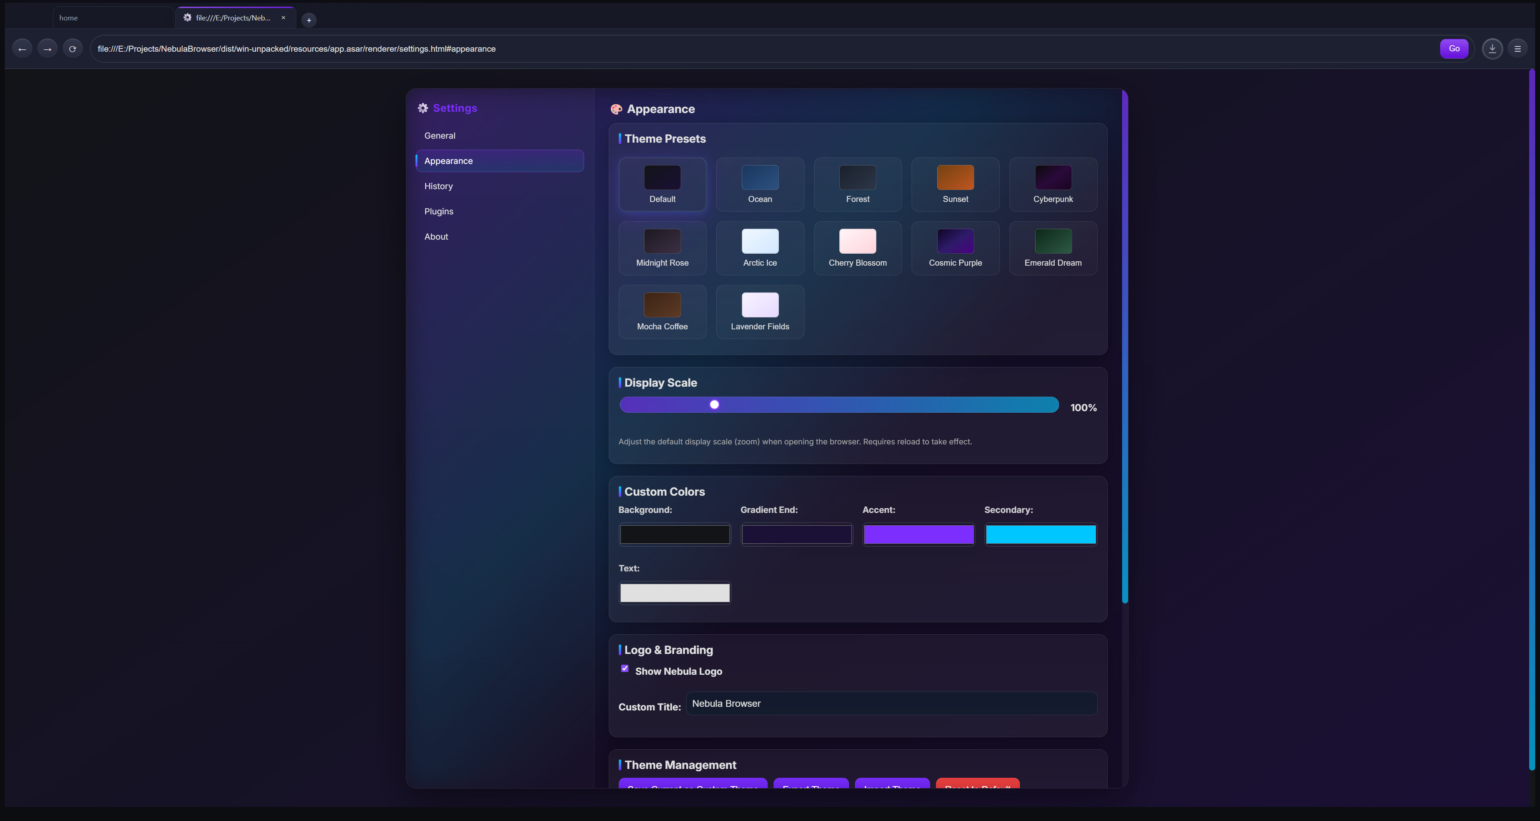Navigate forward using the forward arrow
Screen dimensions: 1540x821
pos(47,48)
